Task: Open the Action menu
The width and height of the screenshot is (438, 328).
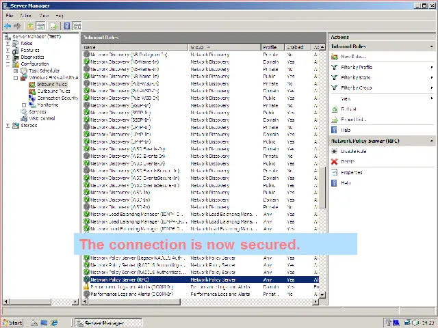Action: [25, 16]
